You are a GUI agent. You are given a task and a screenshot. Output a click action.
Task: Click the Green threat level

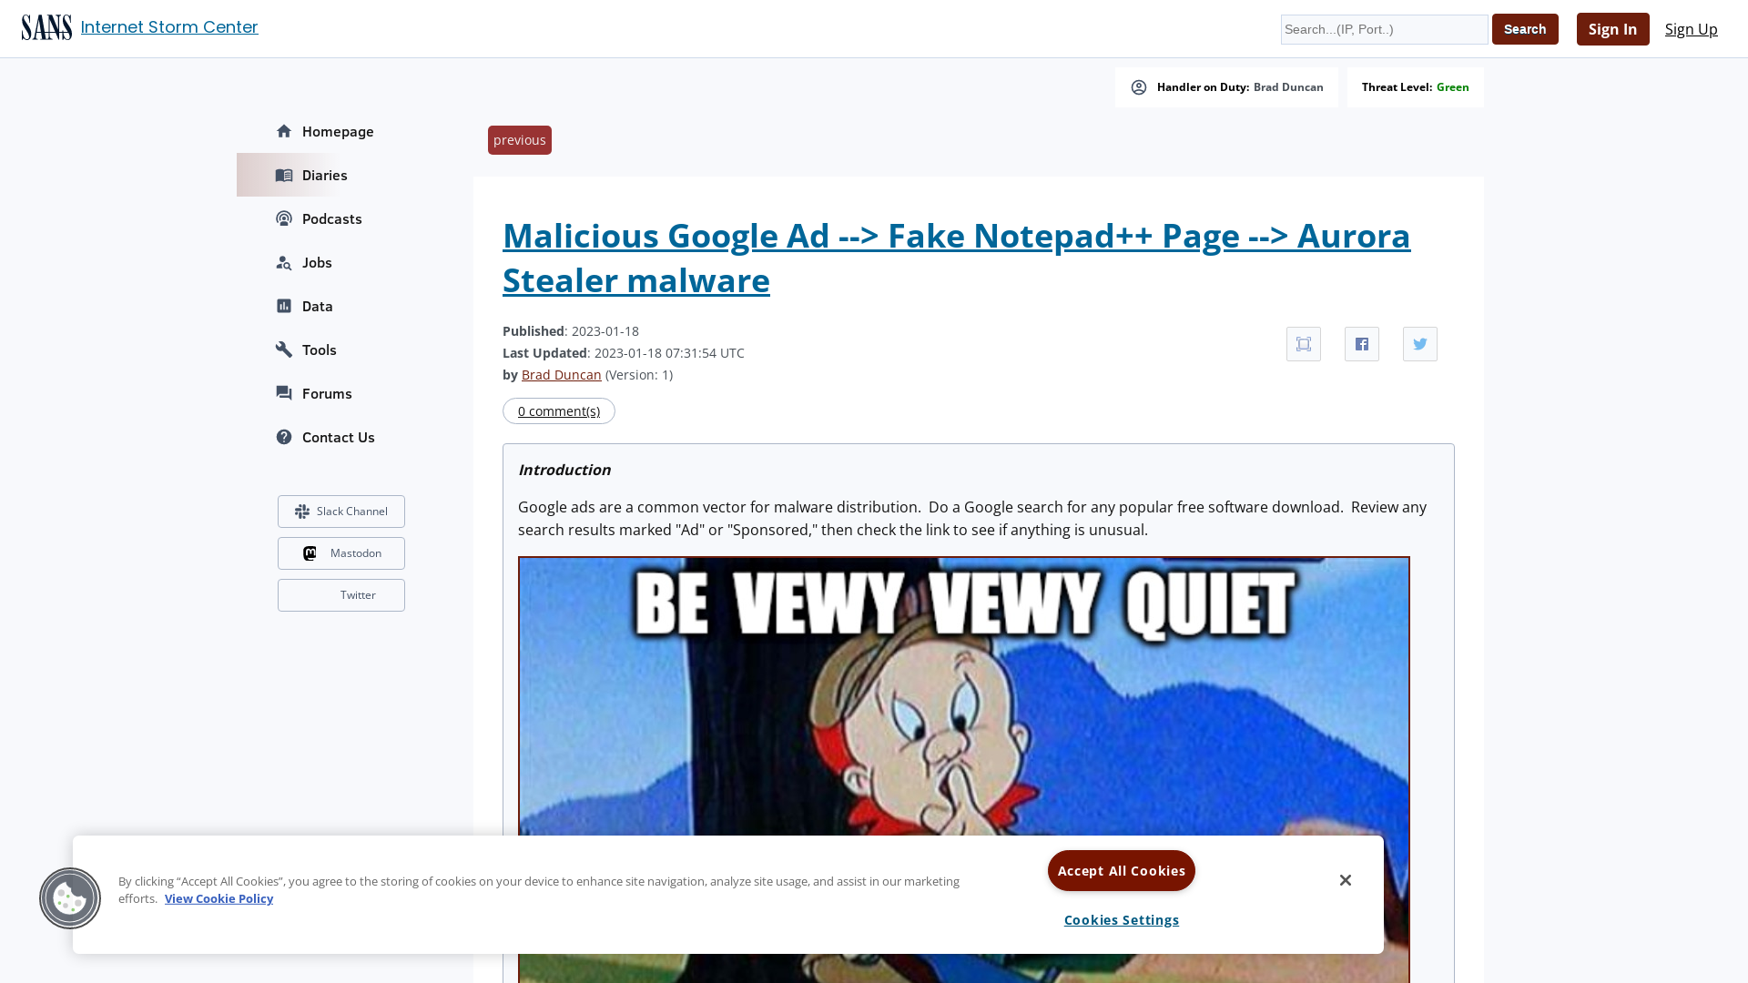coord(1452,87)
